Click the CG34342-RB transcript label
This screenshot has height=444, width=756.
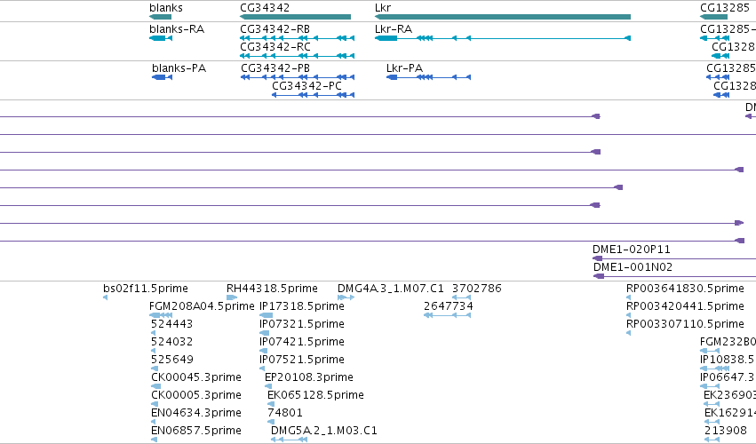coord(275,29)
